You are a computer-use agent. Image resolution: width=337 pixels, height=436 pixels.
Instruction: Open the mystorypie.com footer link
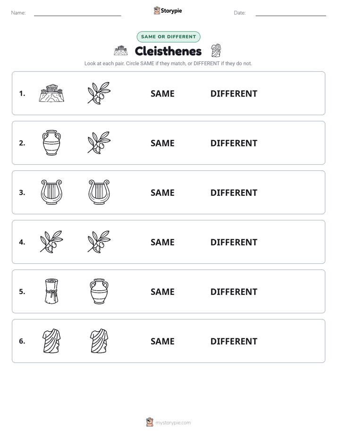[173, 423]
